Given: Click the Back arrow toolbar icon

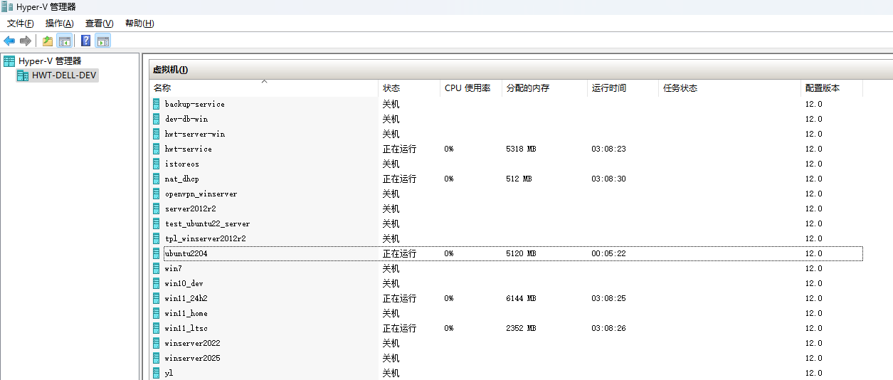Looking at the screenshot, I should click(x=9, y=41).
